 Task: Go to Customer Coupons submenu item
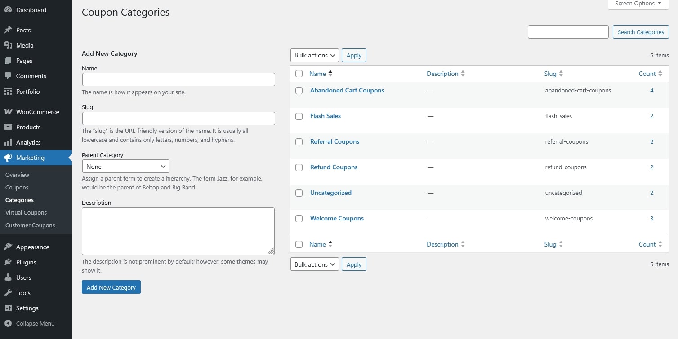click(x=30, y=225)
